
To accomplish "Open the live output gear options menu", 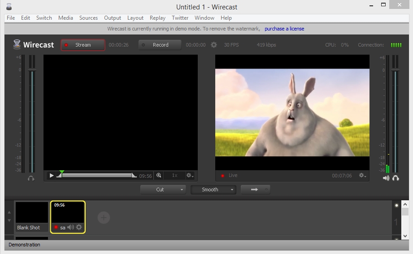I will 362,175.
